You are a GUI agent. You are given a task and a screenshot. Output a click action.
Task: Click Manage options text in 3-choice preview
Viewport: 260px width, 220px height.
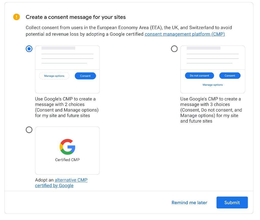pos(213,85)
